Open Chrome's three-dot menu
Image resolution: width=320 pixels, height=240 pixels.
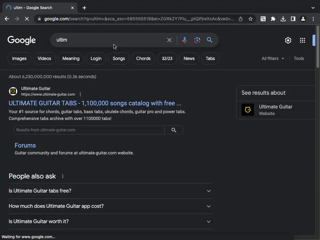[313, 19]
